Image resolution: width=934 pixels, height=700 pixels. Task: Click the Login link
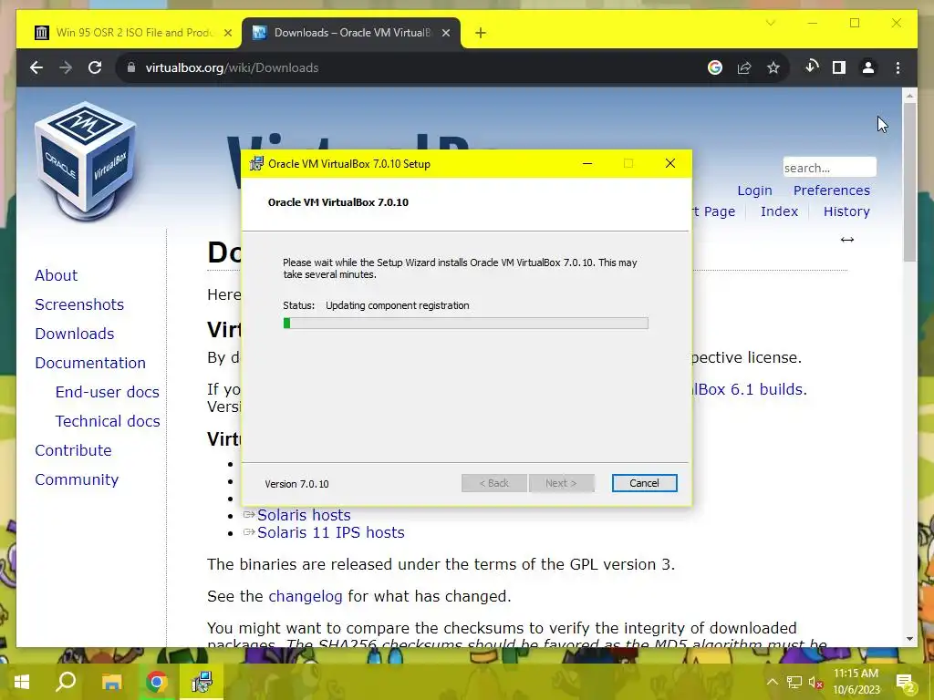tap(754, 190)
